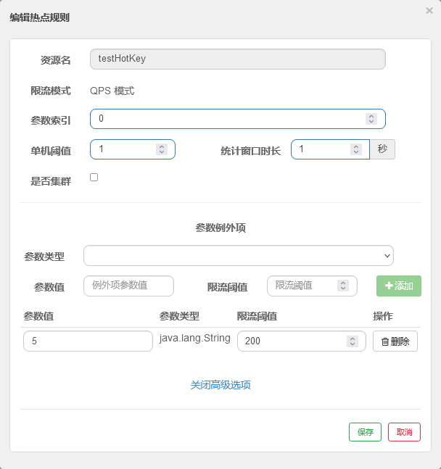The height and width of the screenshot is (469, 441).
Task: Click the 限流阈值 placeholder field spinner
Action: [x=343, y=286]
